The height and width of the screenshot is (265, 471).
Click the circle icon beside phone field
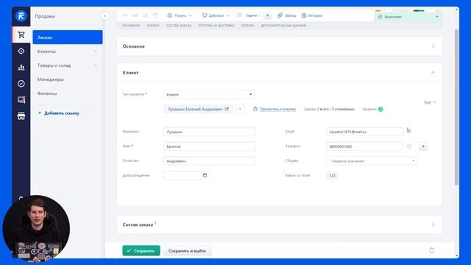(409, 146)
